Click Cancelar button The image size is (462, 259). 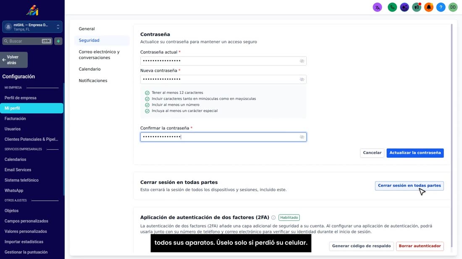[x=372, y=153]
